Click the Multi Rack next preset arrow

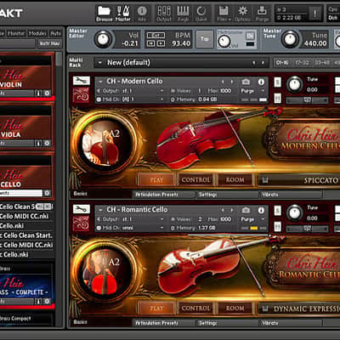(263, 63)
